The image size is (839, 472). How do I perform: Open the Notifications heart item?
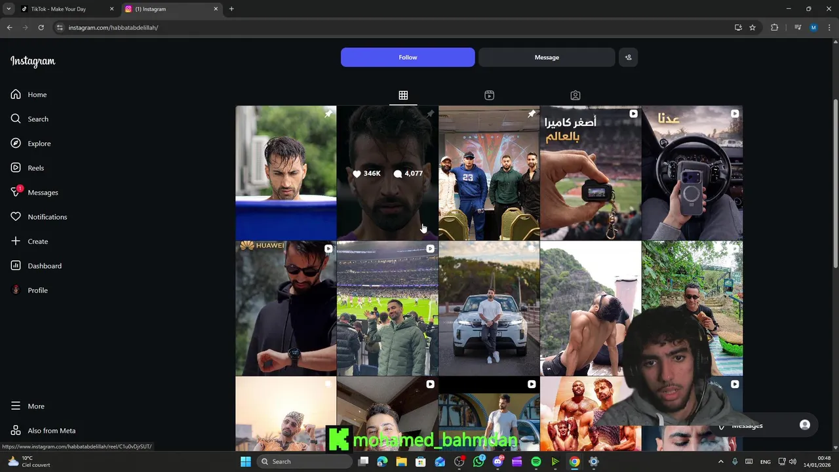(39, 217)
